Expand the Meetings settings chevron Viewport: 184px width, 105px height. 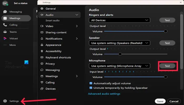(77, 76)
